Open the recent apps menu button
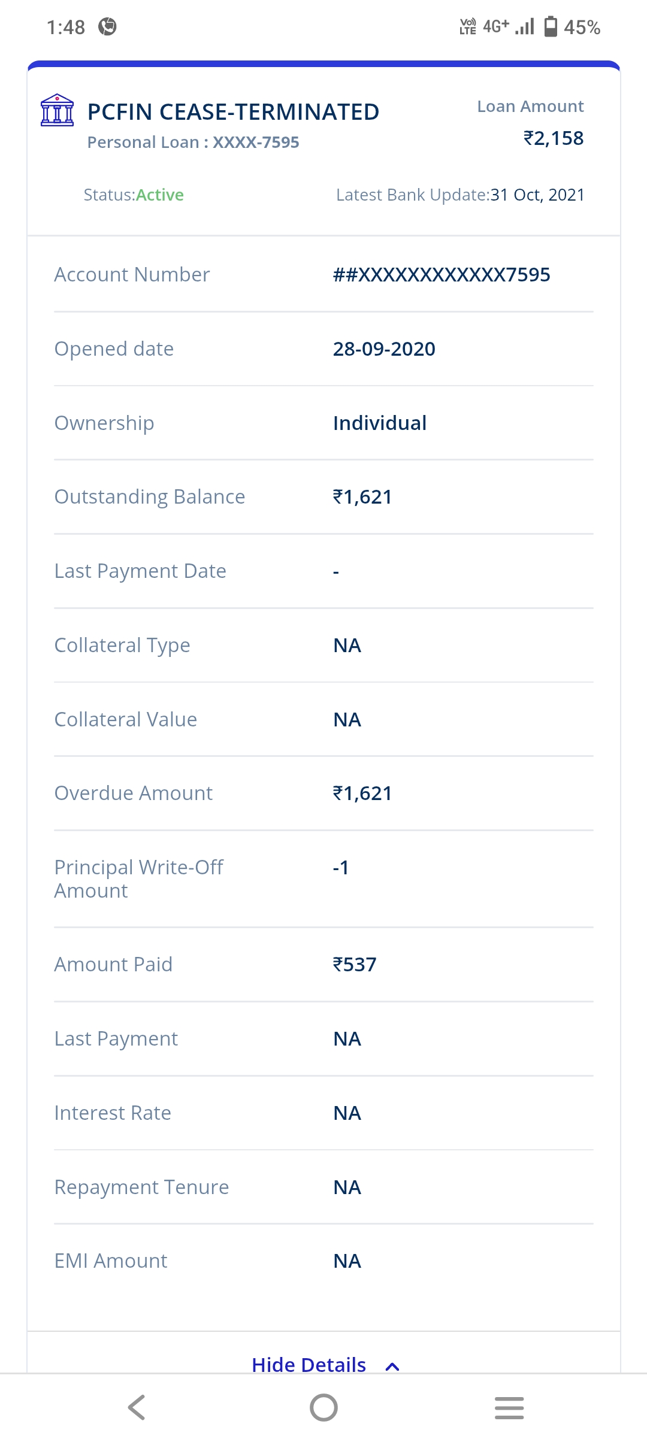The image size is (647, 1442). 509,1407
